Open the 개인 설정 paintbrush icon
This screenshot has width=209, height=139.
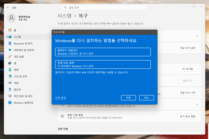point(10,56)
